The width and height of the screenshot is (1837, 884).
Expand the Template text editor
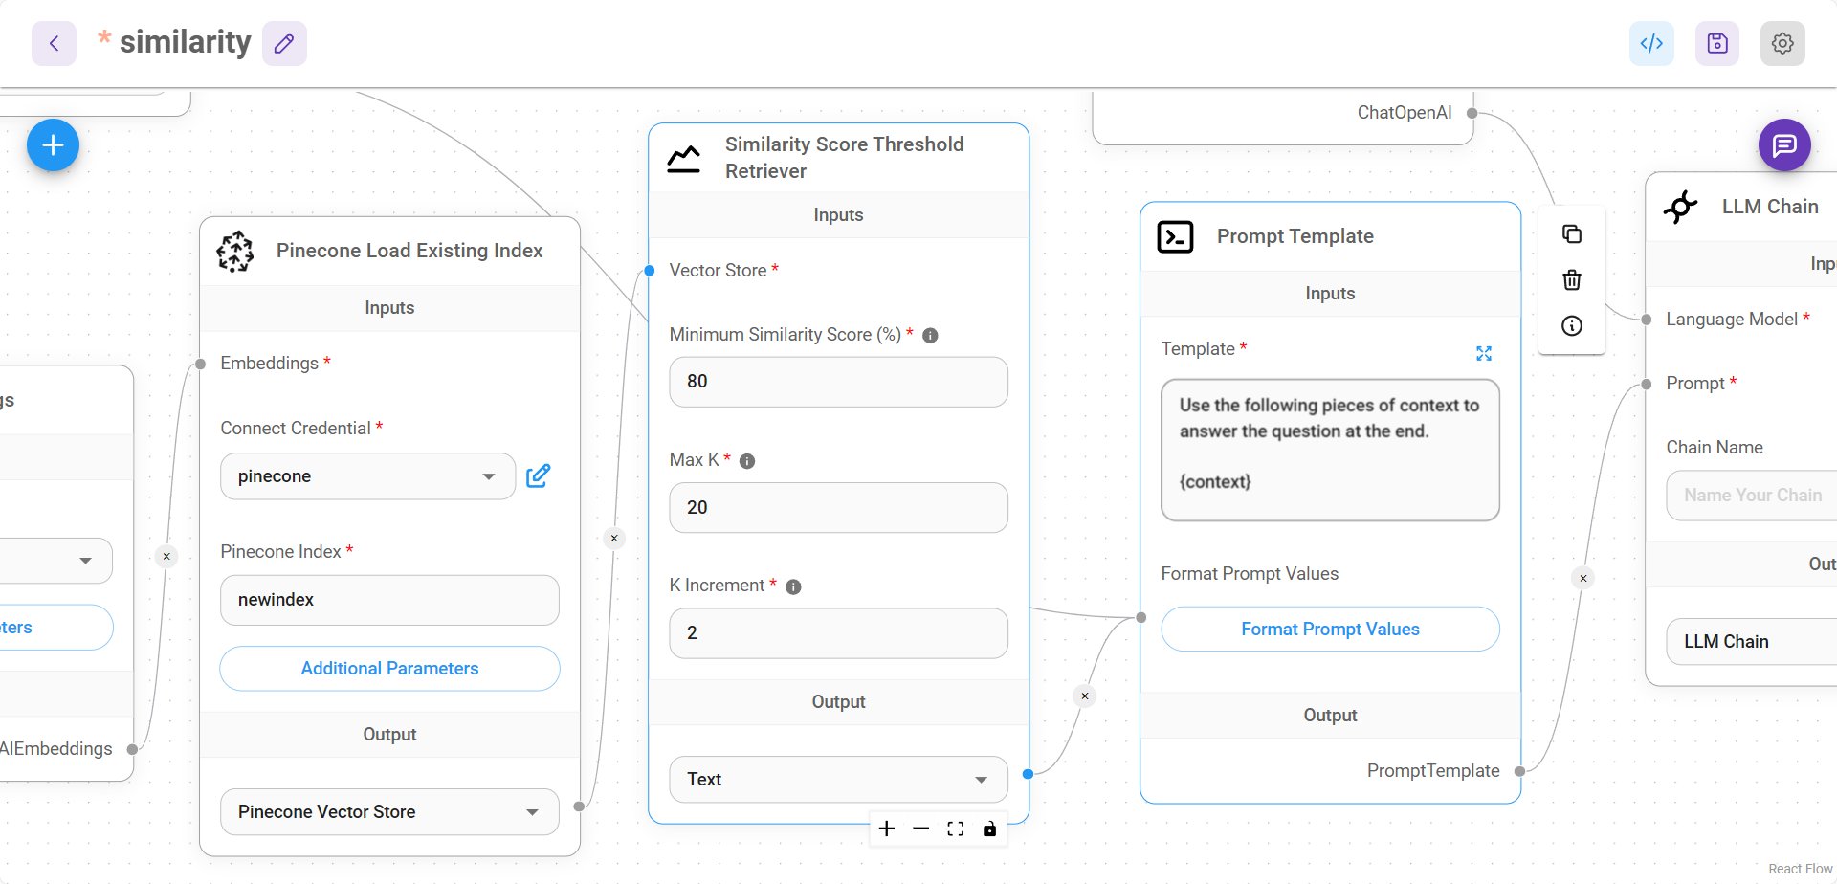pyautogui.click(x=1484, y=354)
